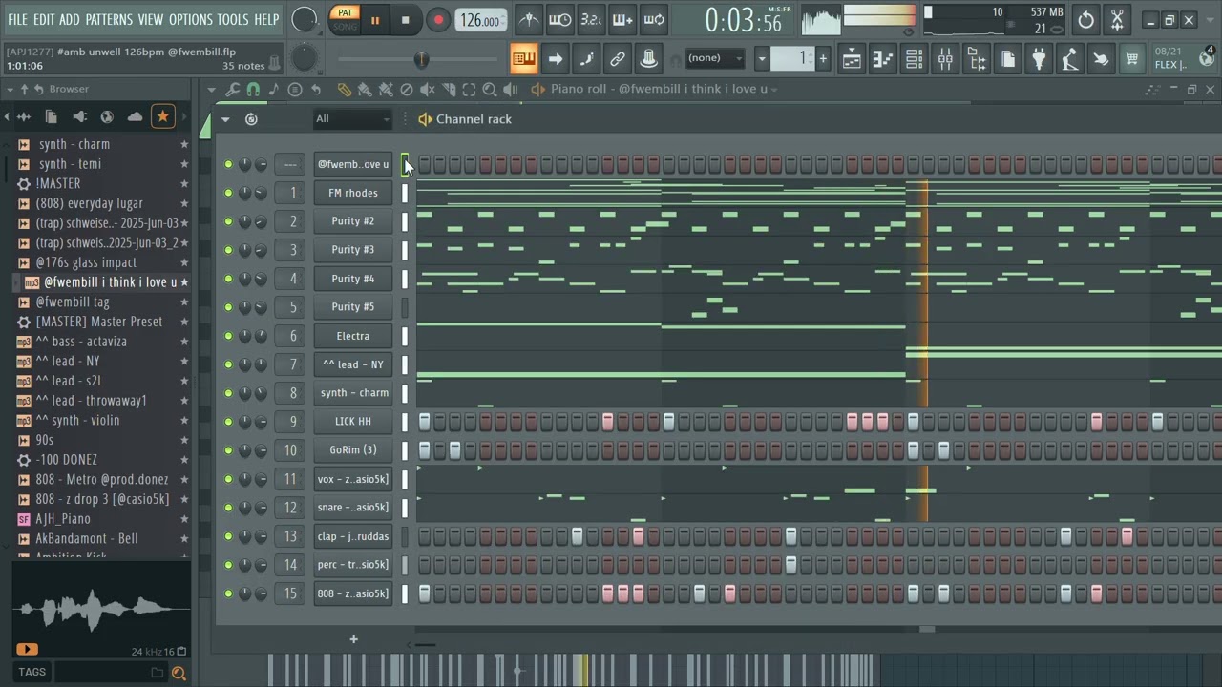This screenshot has height=687, width=1222.
Task: Open undo history circular arrow icon
Action: coord(1085,19)
